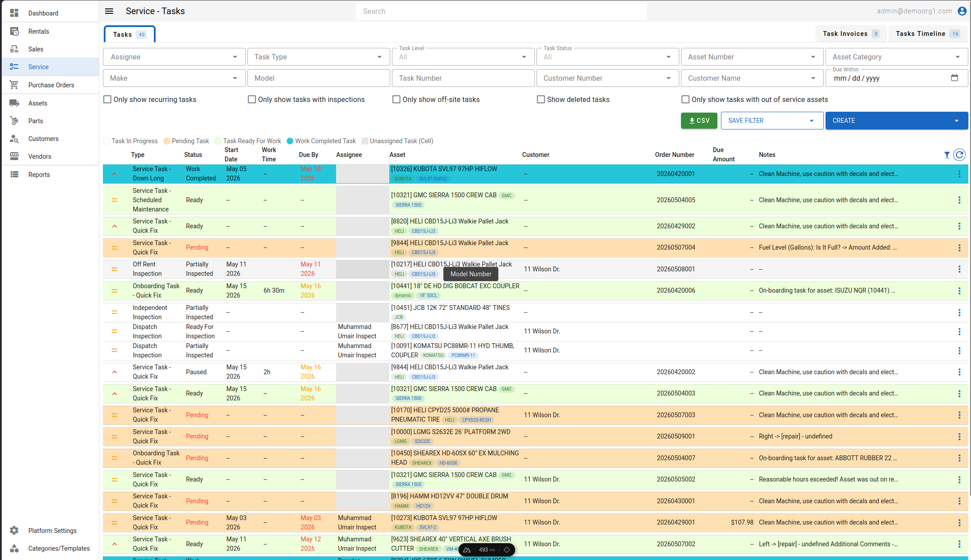Click priority arrow icon on Down Long task

tap(114, 174)
